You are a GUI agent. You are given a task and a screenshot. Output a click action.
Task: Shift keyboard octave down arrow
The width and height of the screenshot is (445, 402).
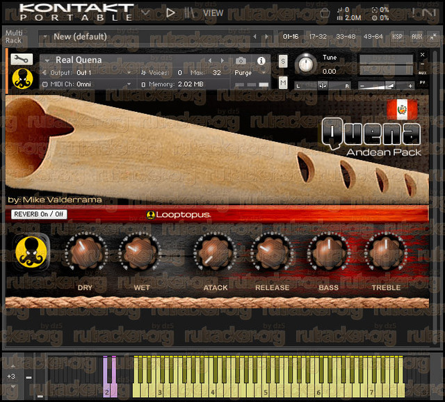(x=13, y=387)
